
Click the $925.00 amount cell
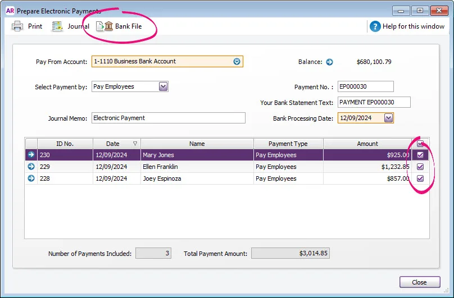pyautogui.click(x=367, y=155)
